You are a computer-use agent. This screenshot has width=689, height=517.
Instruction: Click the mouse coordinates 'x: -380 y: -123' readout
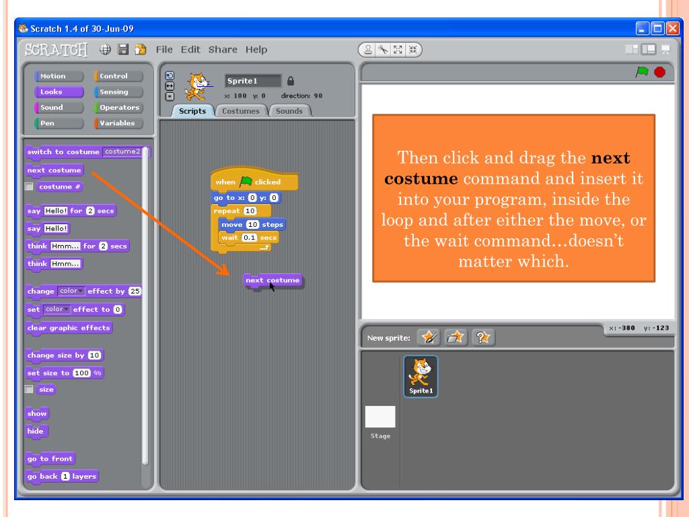pyautogui.click(x=639, y=328)
